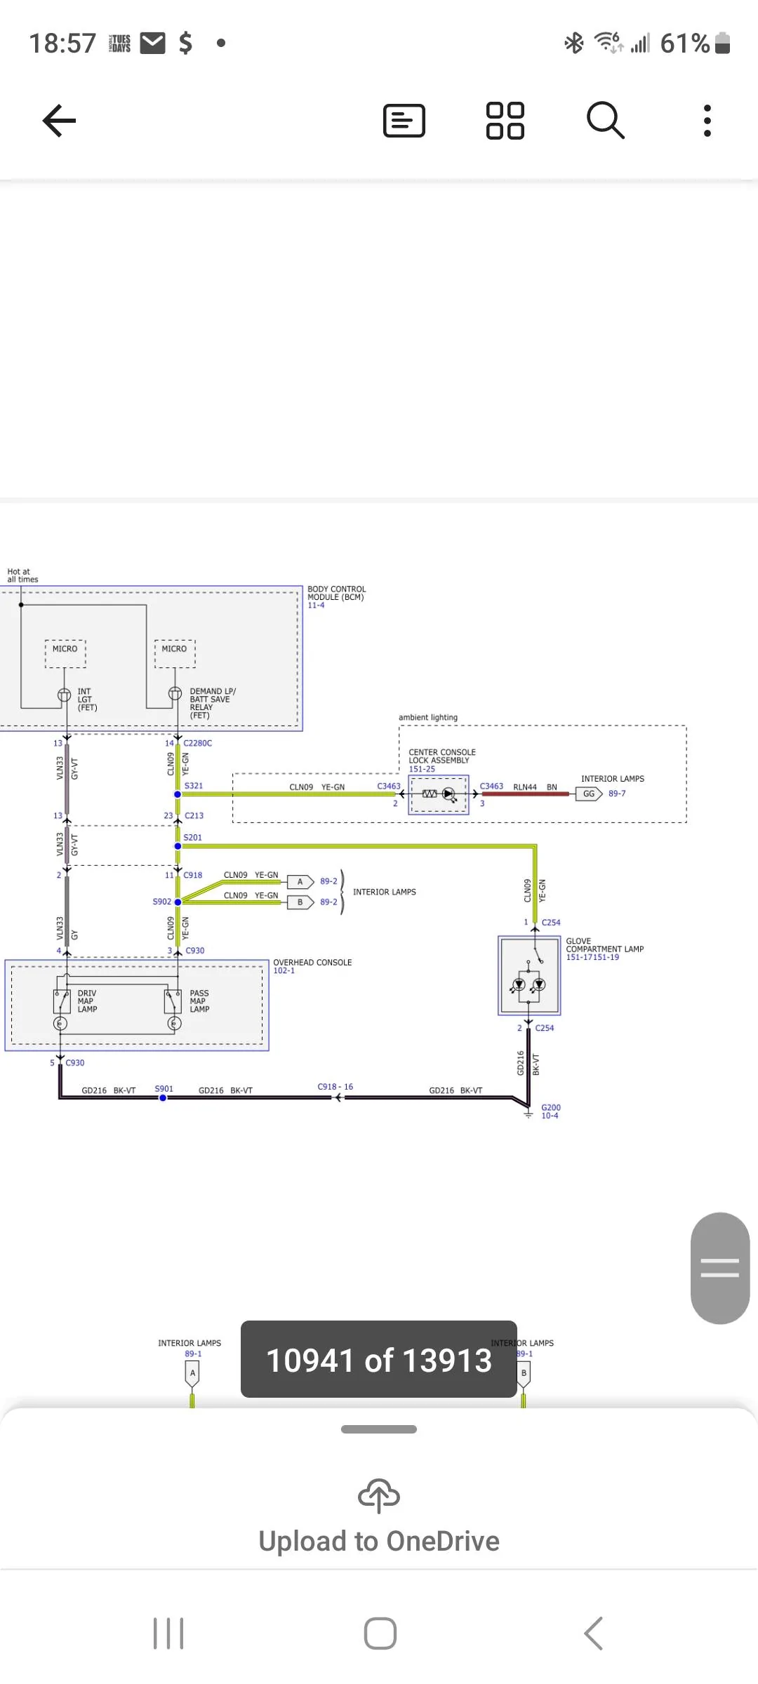The image size is (758, 1684).
Task: Tap the glove compartment lamp symbol box
Action: click(529, 975)
